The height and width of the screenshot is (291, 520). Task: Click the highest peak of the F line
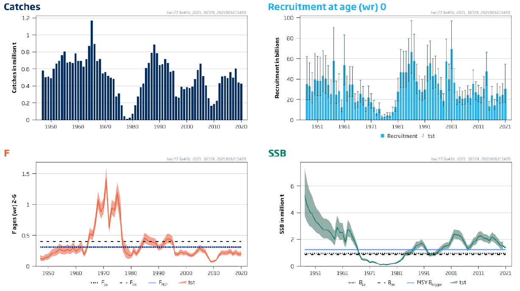106,179
